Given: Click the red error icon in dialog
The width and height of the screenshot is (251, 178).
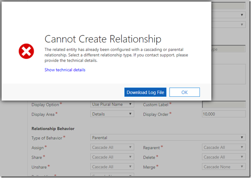Looking at the screenshot, I should point(26,51).
